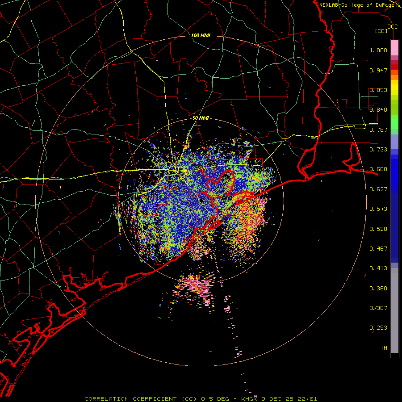Click the 0.360 color scale value
The height and width of the screenshot is (402, 402).
378,289
